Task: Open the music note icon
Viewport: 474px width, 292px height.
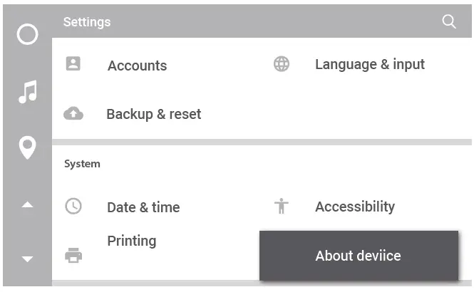Action: click(27, 92)
